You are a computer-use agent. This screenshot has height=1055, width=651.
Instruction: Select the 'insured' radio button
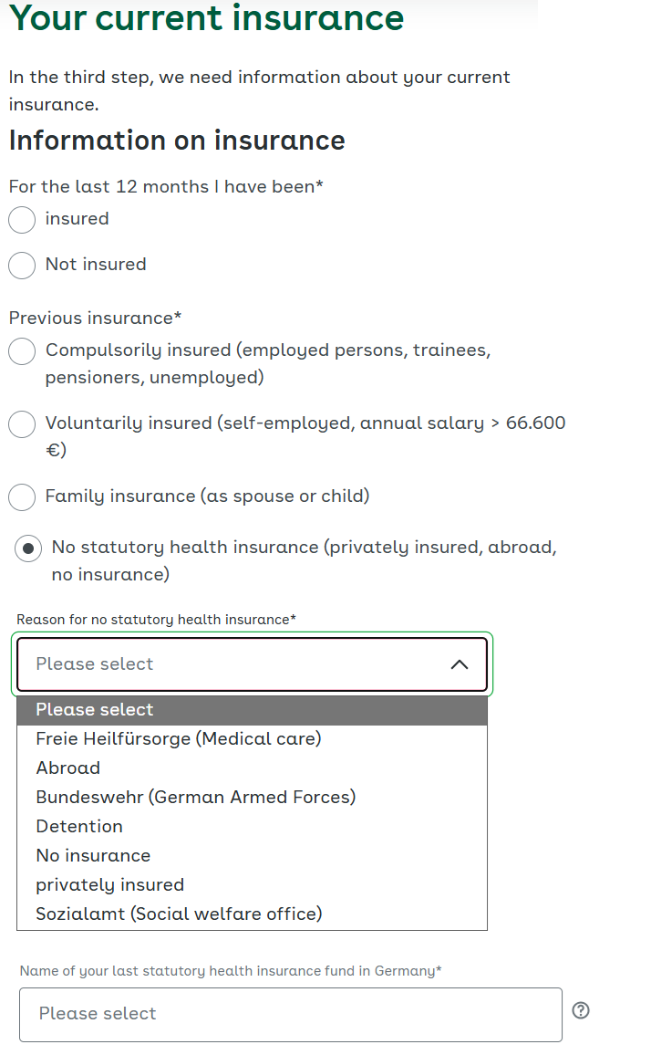22,220
